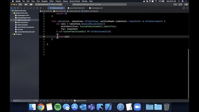
Task: Select the ModernCellConfig scheme in toolbar
Action: [x=42, y=4]
